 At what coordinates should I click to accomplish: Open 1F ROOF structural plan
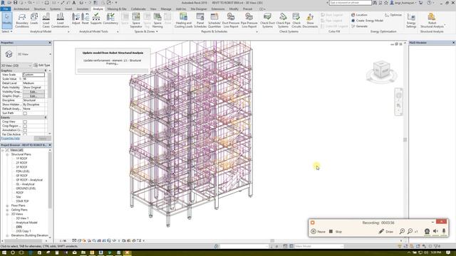22,159
